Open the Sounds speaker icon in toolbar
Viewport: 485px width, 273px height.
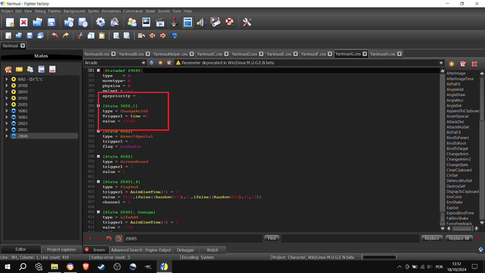point(202,22)
